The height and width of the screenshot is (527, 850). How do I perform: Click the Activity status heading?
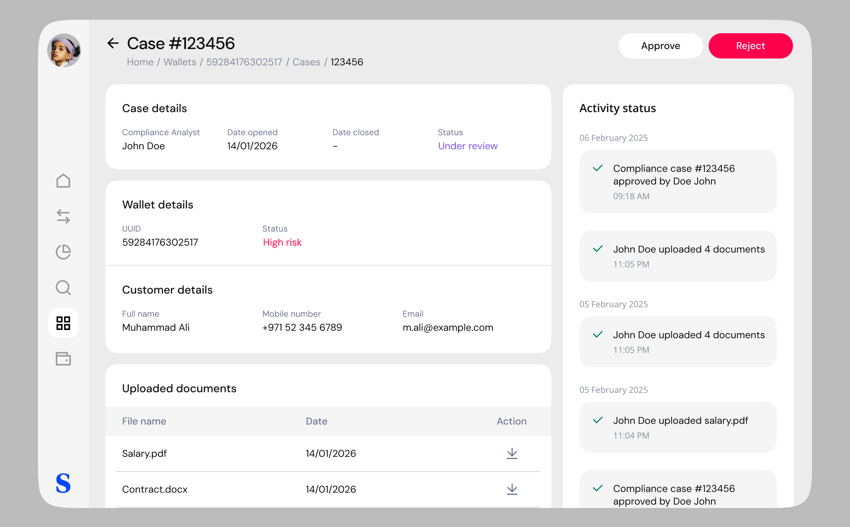[617, 108]
